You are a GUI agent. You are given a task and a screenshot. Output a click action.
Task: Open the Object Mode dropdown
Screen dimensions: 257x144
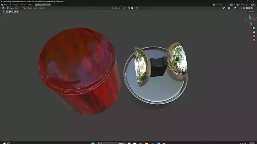coord(14,8)
